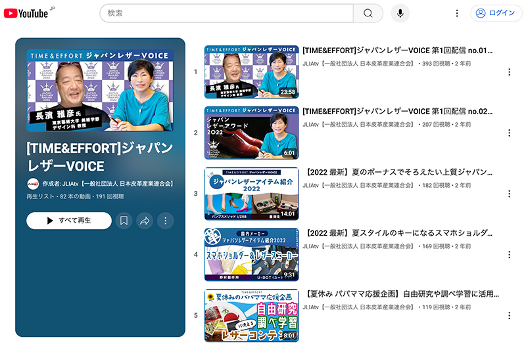Image resolution: width=526 pixels, height=348 pixels.
Task: Click the search magnifier button
Action: pos(368,13)
